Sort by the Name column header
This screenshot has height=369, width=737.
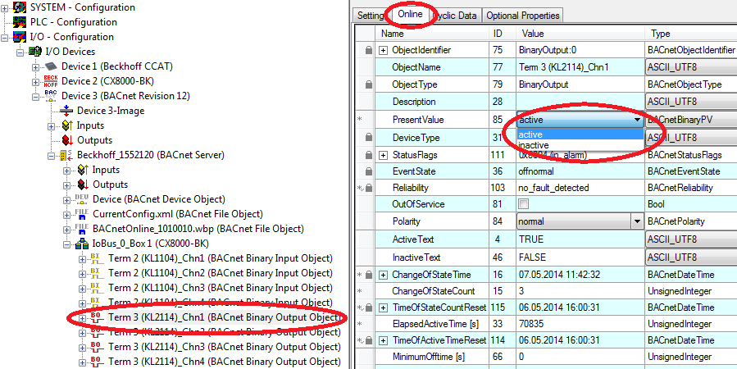click(431, 34)
